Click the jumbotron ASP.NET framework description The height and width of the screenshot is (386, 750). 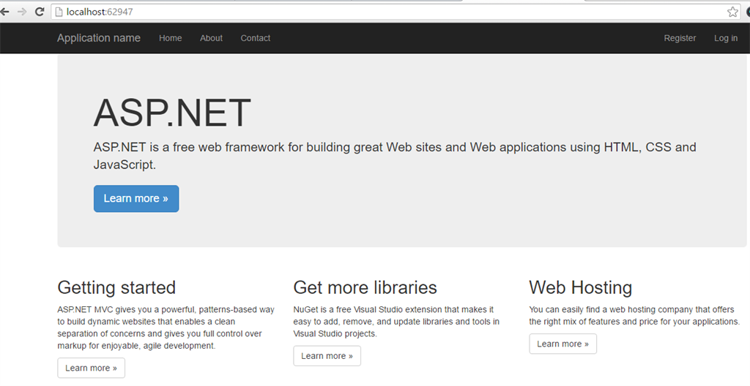click(395, 156)
